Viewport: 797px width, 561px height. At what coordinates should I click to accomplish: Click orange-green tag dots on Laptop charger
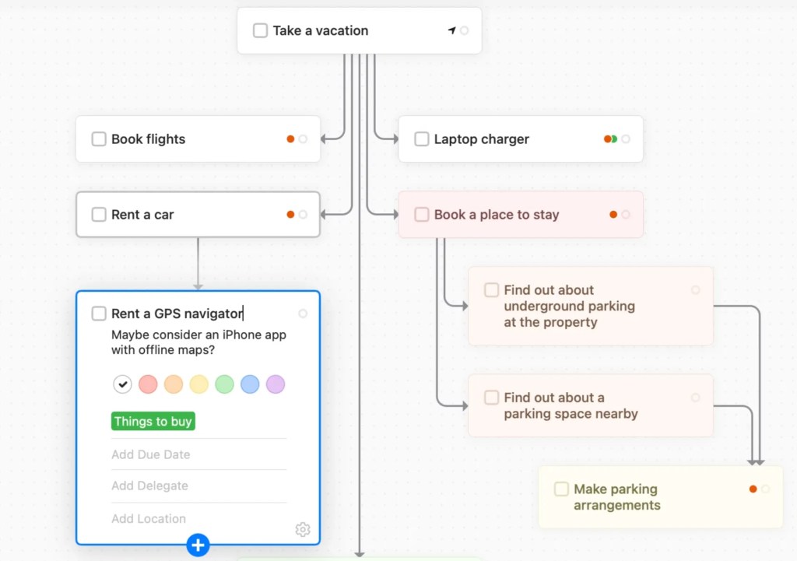[610, 139]
